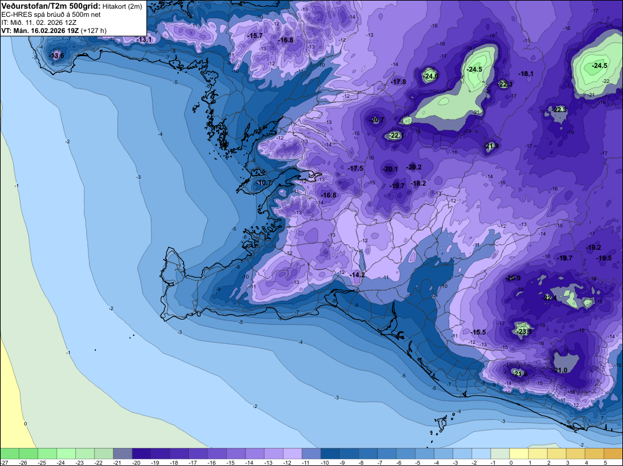Viewport: 623px width, 466px height.
Task: Select the light blue legend swatch between -2 and -1
Action: [482, 454]
